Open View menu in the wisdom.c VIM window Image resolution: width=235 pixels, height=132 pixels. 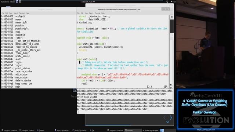[x=86, y=13]
